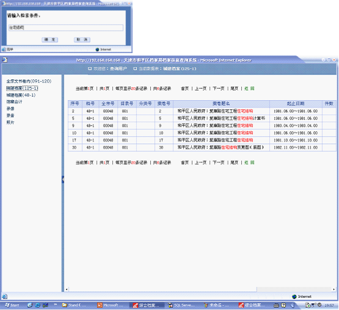339x310 pixels.
Task: Open 全宗文书卷内(091-120) in the sidebar
Action: coord(29,81)
